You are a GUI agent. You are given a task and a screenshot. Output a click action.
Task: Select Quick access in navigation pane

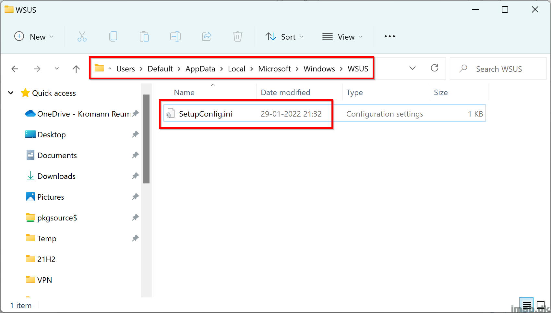click(x=54, y=93)
